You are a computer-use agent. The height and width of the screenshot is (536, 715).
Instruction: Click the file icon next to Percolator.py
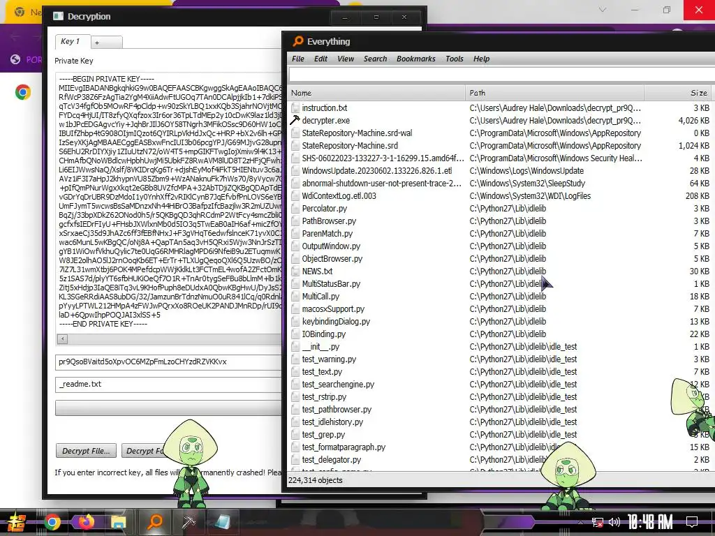coord(295,208)
